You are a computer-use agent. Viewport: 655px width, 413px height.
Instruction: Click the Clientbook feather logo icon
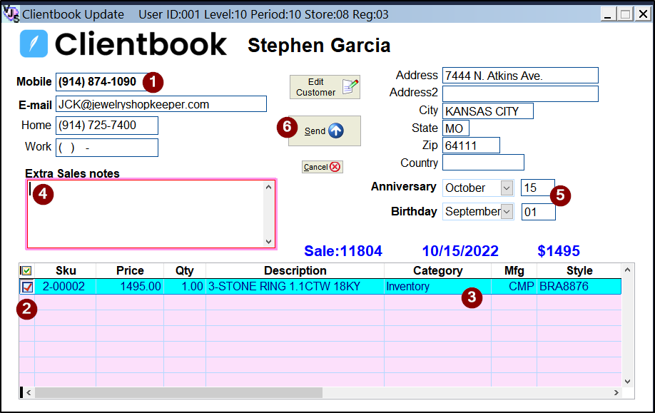tap(34, 44)
